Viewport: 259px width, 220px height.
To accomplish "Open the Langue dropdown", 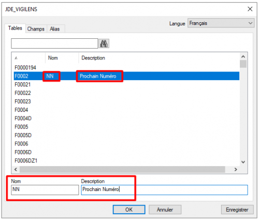I will tap(221, 23).
